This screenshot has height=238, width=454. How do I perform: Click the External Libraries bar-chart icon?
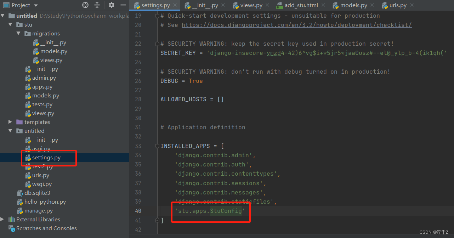[12, 219]
